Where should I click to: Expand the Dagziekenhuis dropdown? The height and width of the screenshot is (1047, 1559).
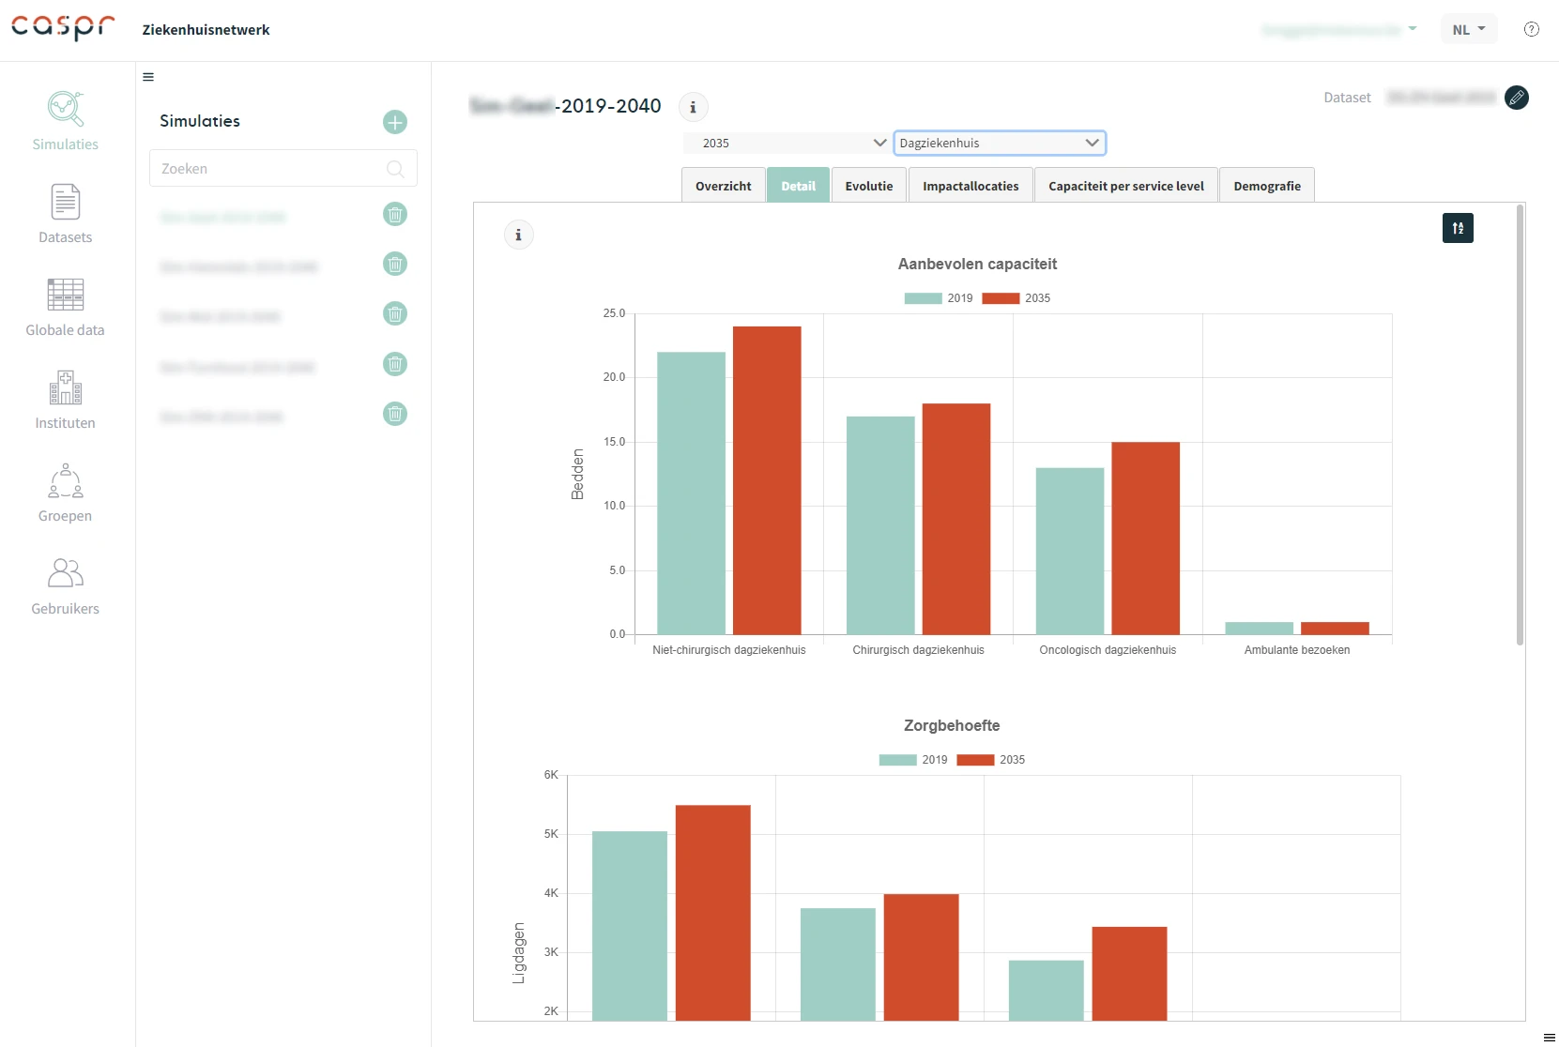click(x=999, y=143)
